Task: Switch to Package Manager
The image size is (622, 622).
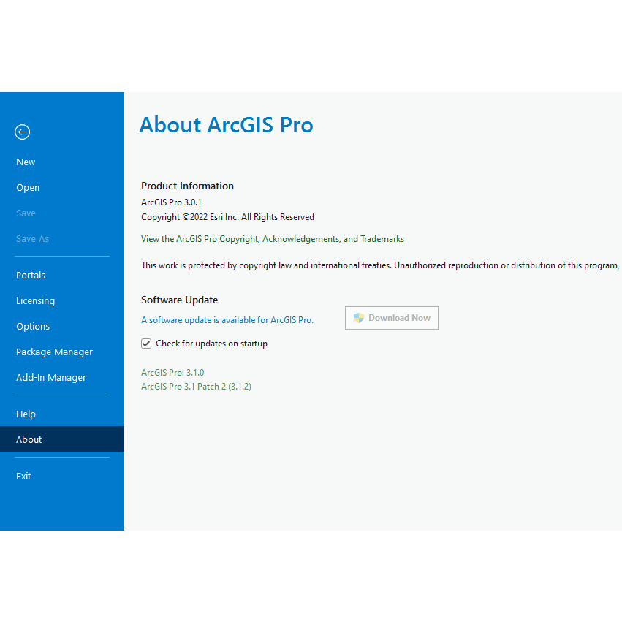Action: tap(55, 352)
